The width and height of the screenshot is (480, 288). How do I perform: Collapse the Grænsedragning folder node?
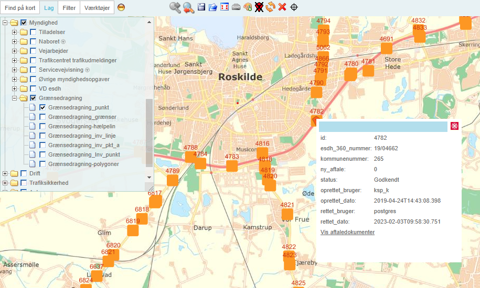(14, 98)
